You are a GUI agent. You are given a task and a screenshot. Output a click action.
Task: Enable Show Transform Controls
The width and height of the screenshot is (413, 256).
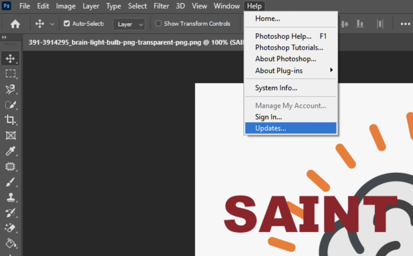point(158,23)
